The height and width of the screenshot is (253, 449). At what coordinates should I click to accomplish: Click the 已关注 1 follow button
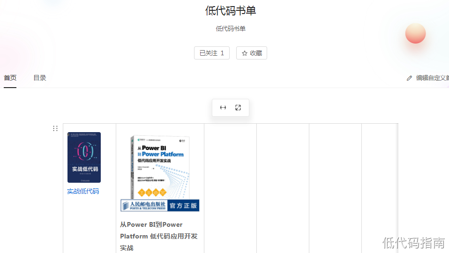212,53
